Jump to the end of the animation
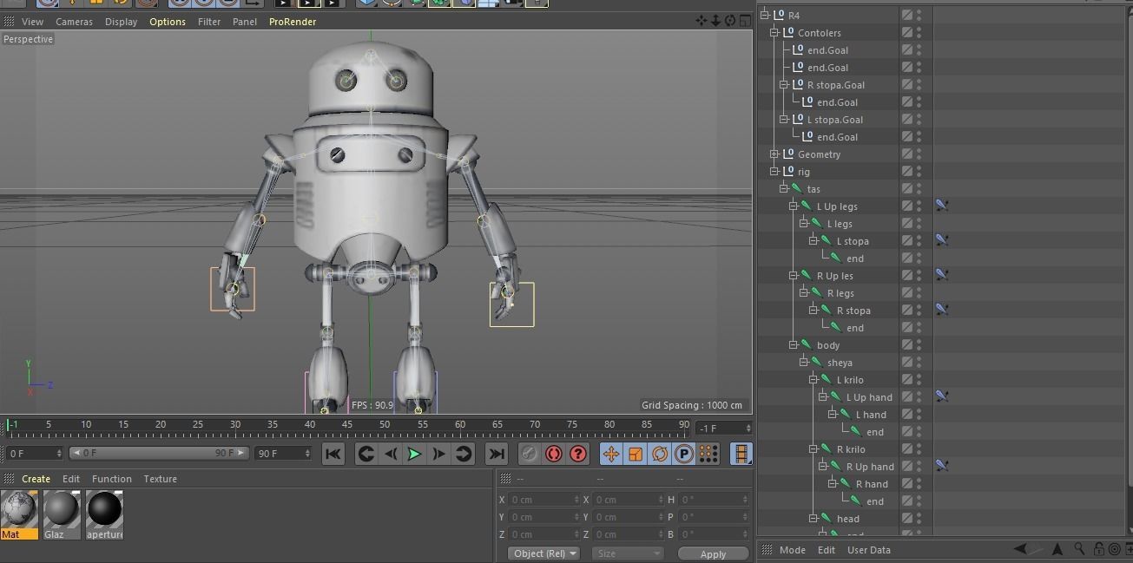The width and height of the screenshot is (1133, 563). [497, 454]
